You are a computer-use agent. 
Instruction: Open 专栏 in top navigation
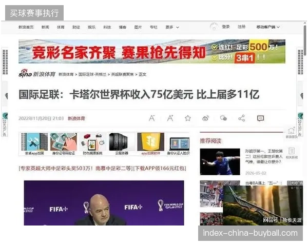point(153,27)
